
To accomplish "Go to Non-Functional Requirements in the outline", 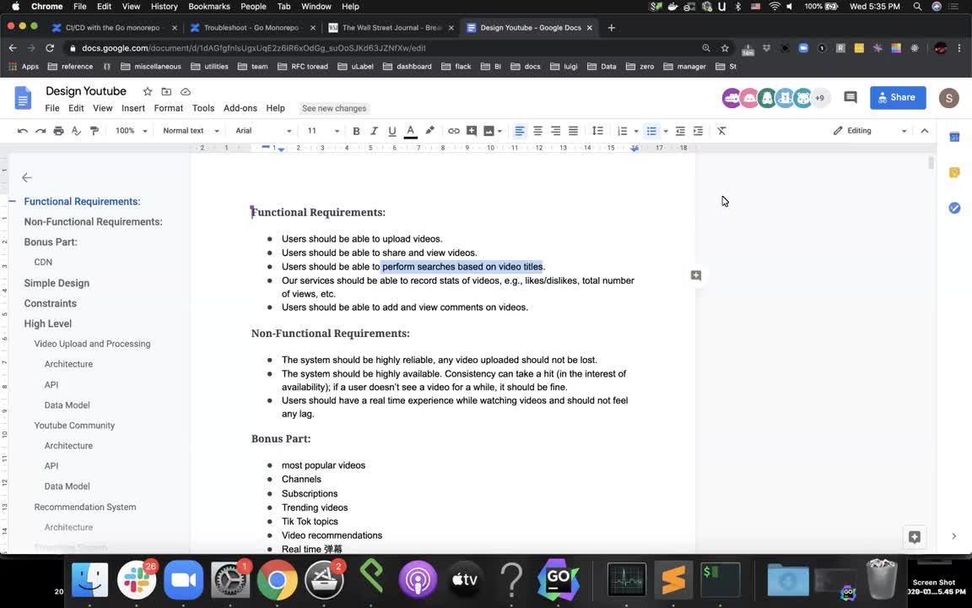I will 93,221.
